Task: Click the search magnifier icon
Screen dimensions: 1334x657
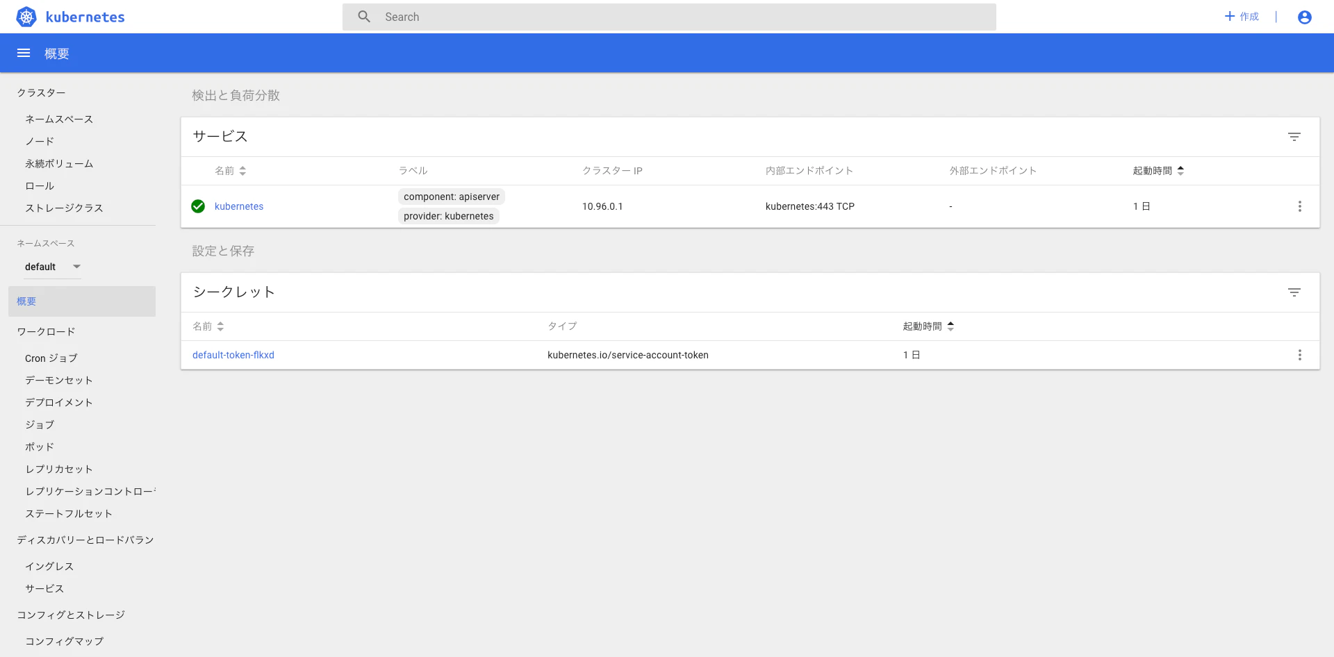Action: tap(364, 17)
